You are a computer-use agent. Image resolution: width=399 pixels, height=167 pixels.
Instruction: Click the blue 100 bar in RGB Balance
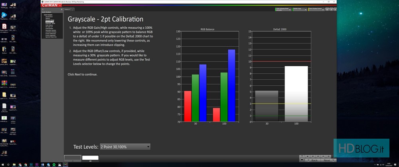pyautogui.click(x=231, y=85)
